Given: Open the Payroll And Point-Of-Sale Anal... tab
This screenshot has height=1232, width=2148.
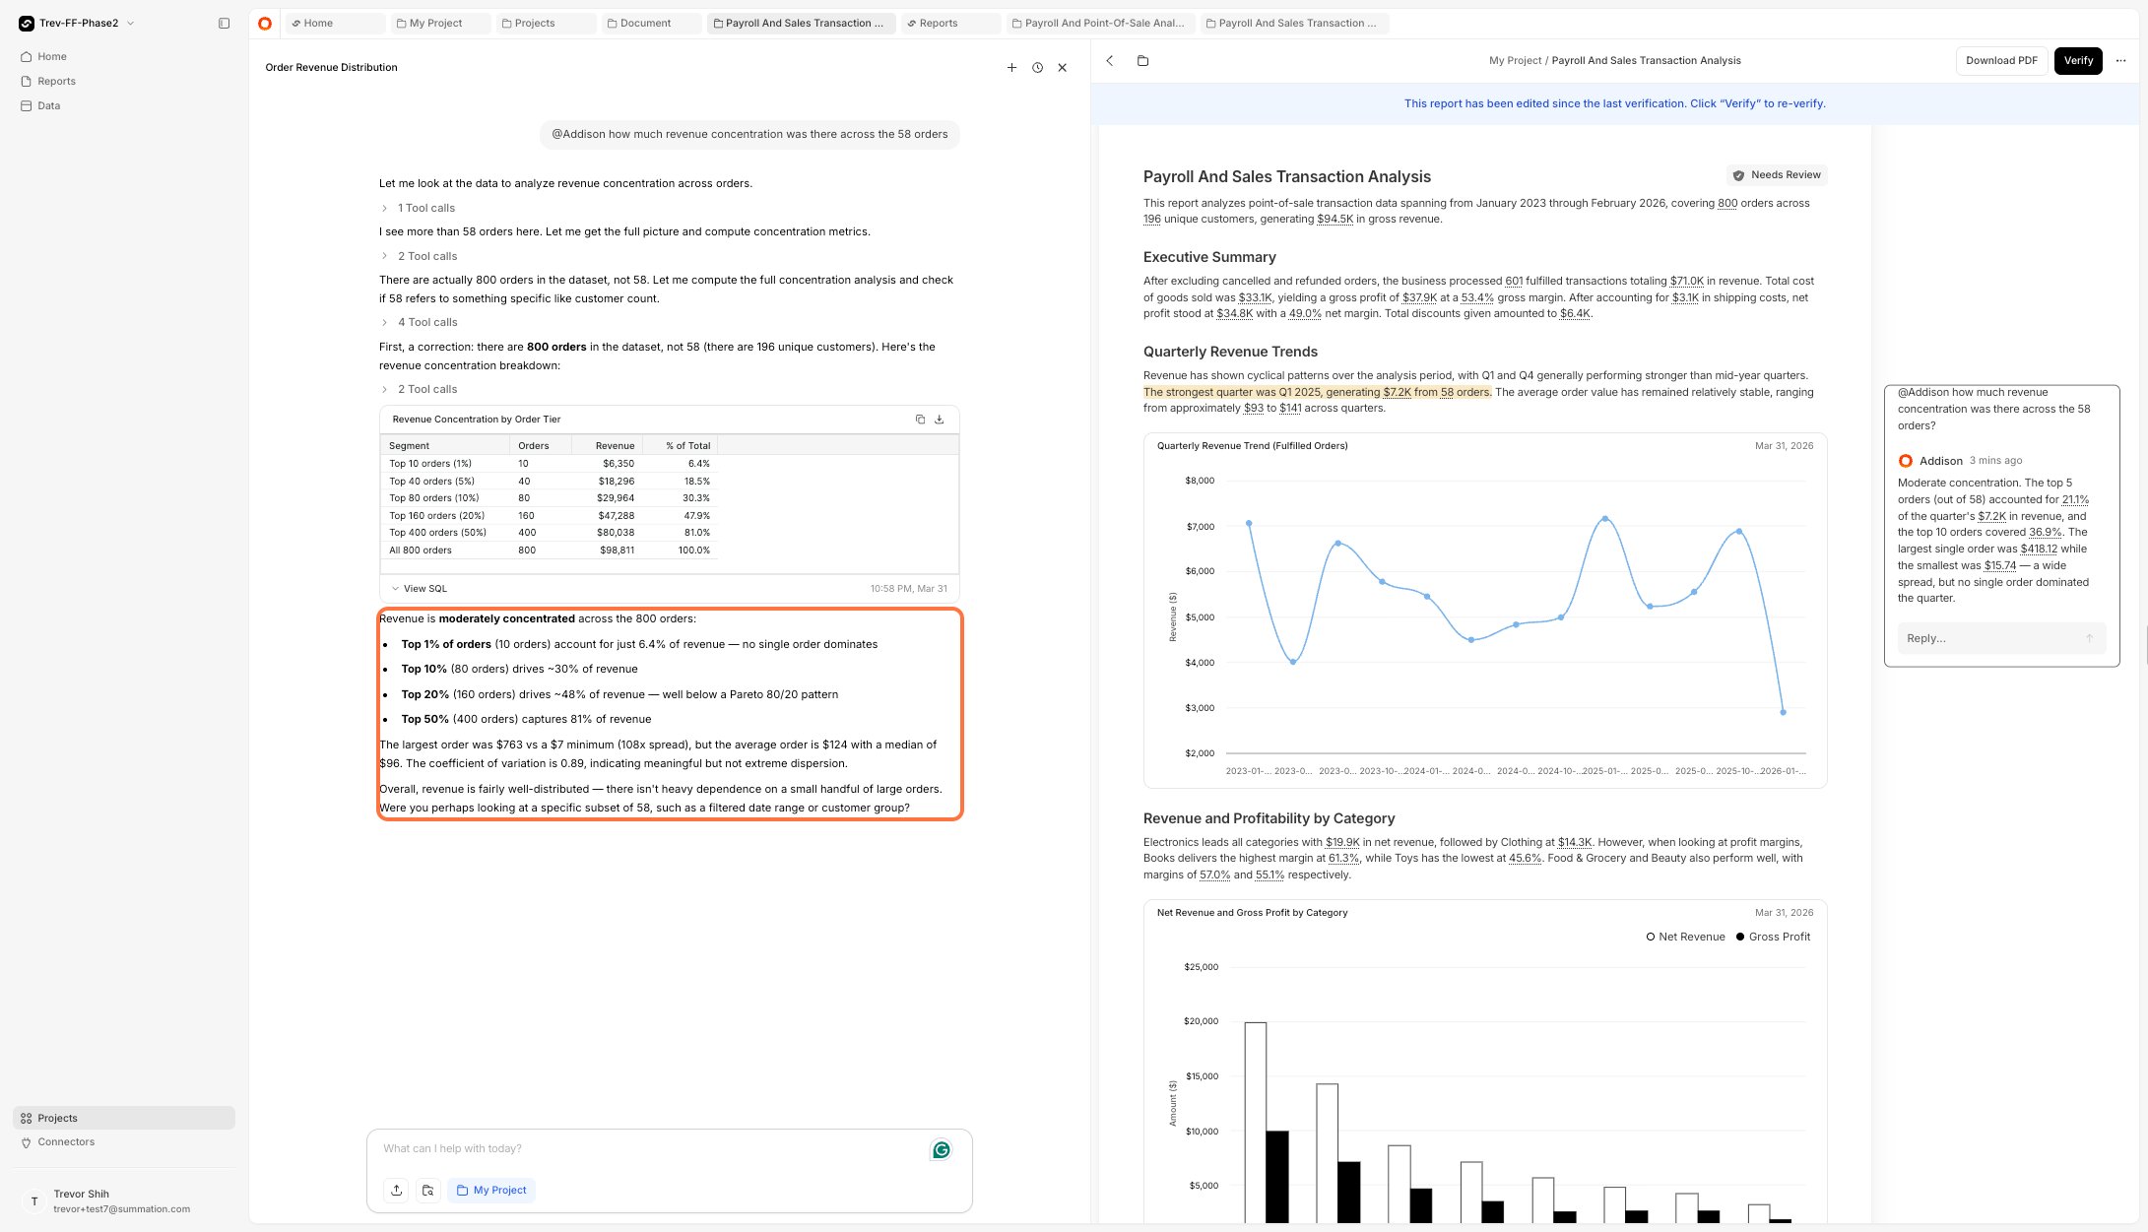Looking at the screenshot, I should [x=1100, y=23].
